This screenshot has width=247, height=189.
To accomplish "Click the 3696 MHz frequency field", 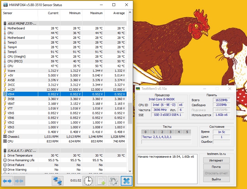I will point(160,110).
